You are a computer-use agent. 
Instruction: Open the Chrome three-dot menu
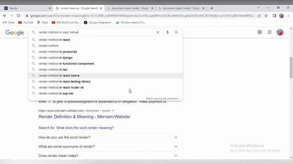[x=288, y=16]
